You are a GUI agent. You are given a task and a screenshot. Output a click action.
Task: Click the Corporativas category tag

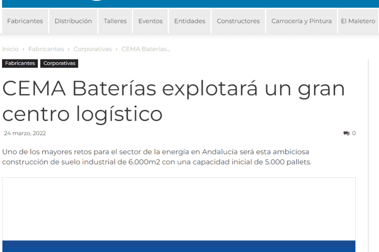pos(59,63)
